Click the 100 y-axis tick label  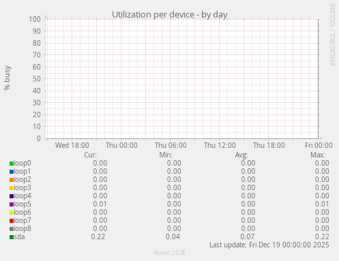point(35,19)
